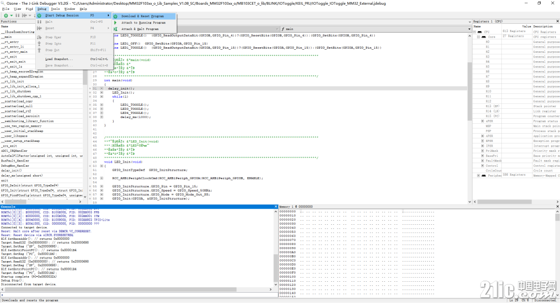This screenshot has height=303, width=560.
Task: Select Load Snapshot... in Debug menu
Action: click(x=74, y=59)
